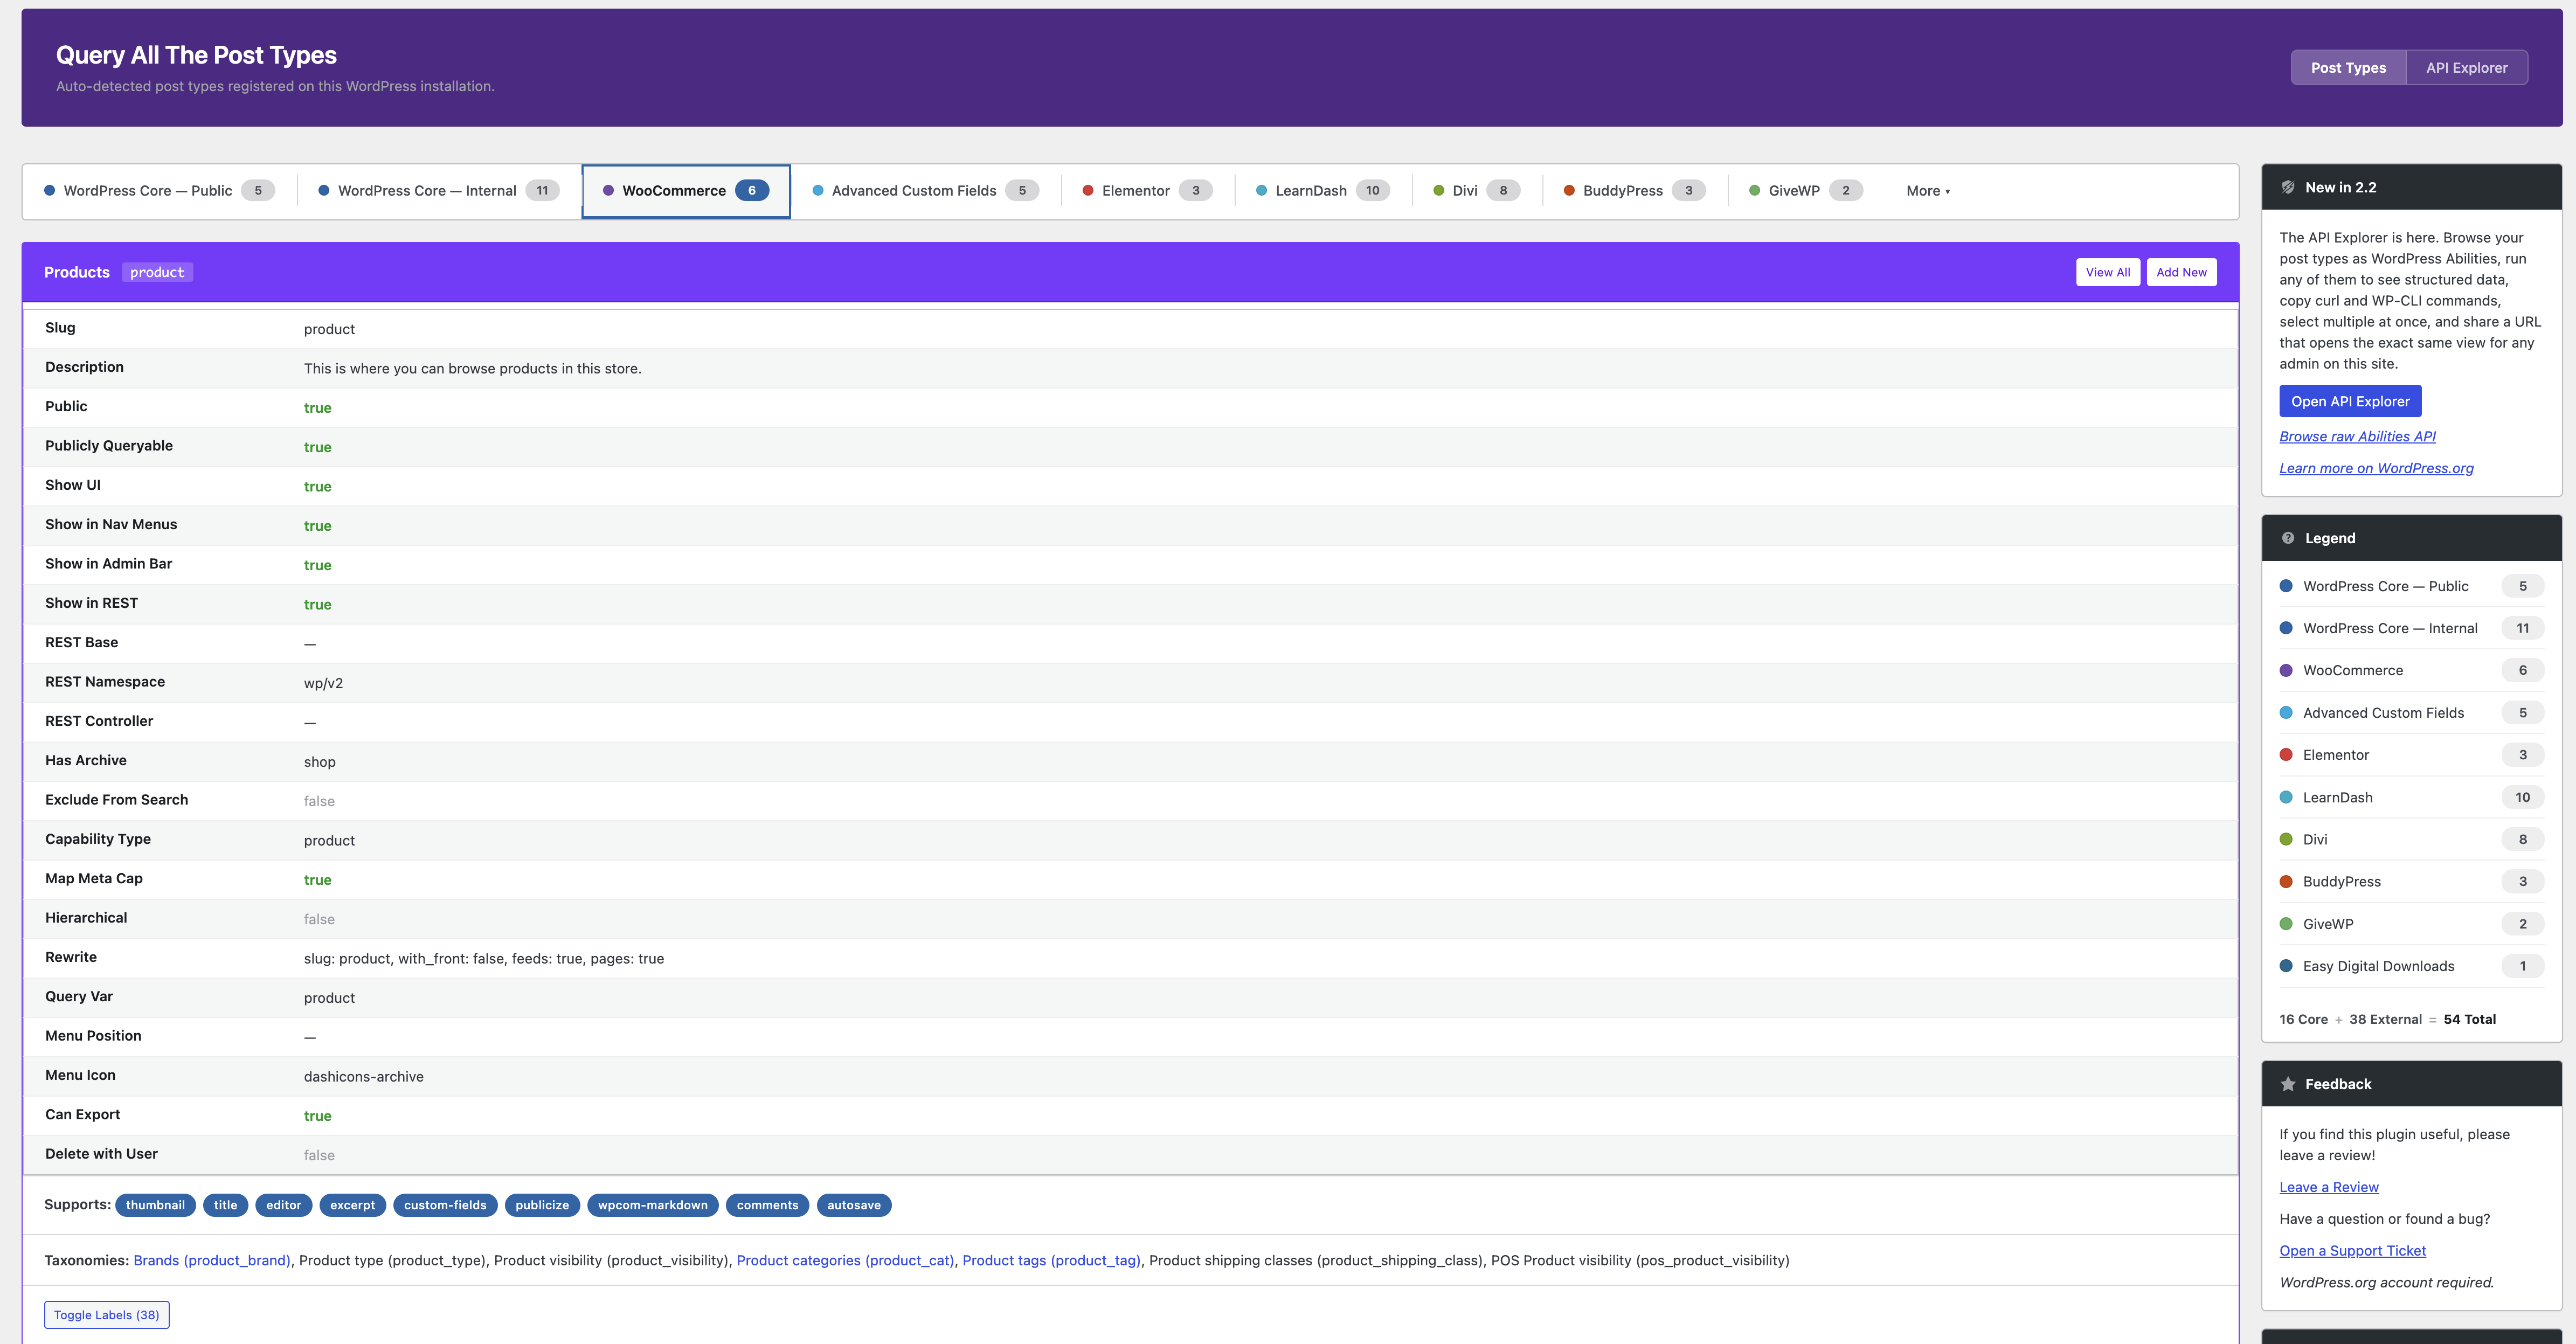
Task: Click the WooCommerce count badge showing 6
Action: click(x=751, y=191)
